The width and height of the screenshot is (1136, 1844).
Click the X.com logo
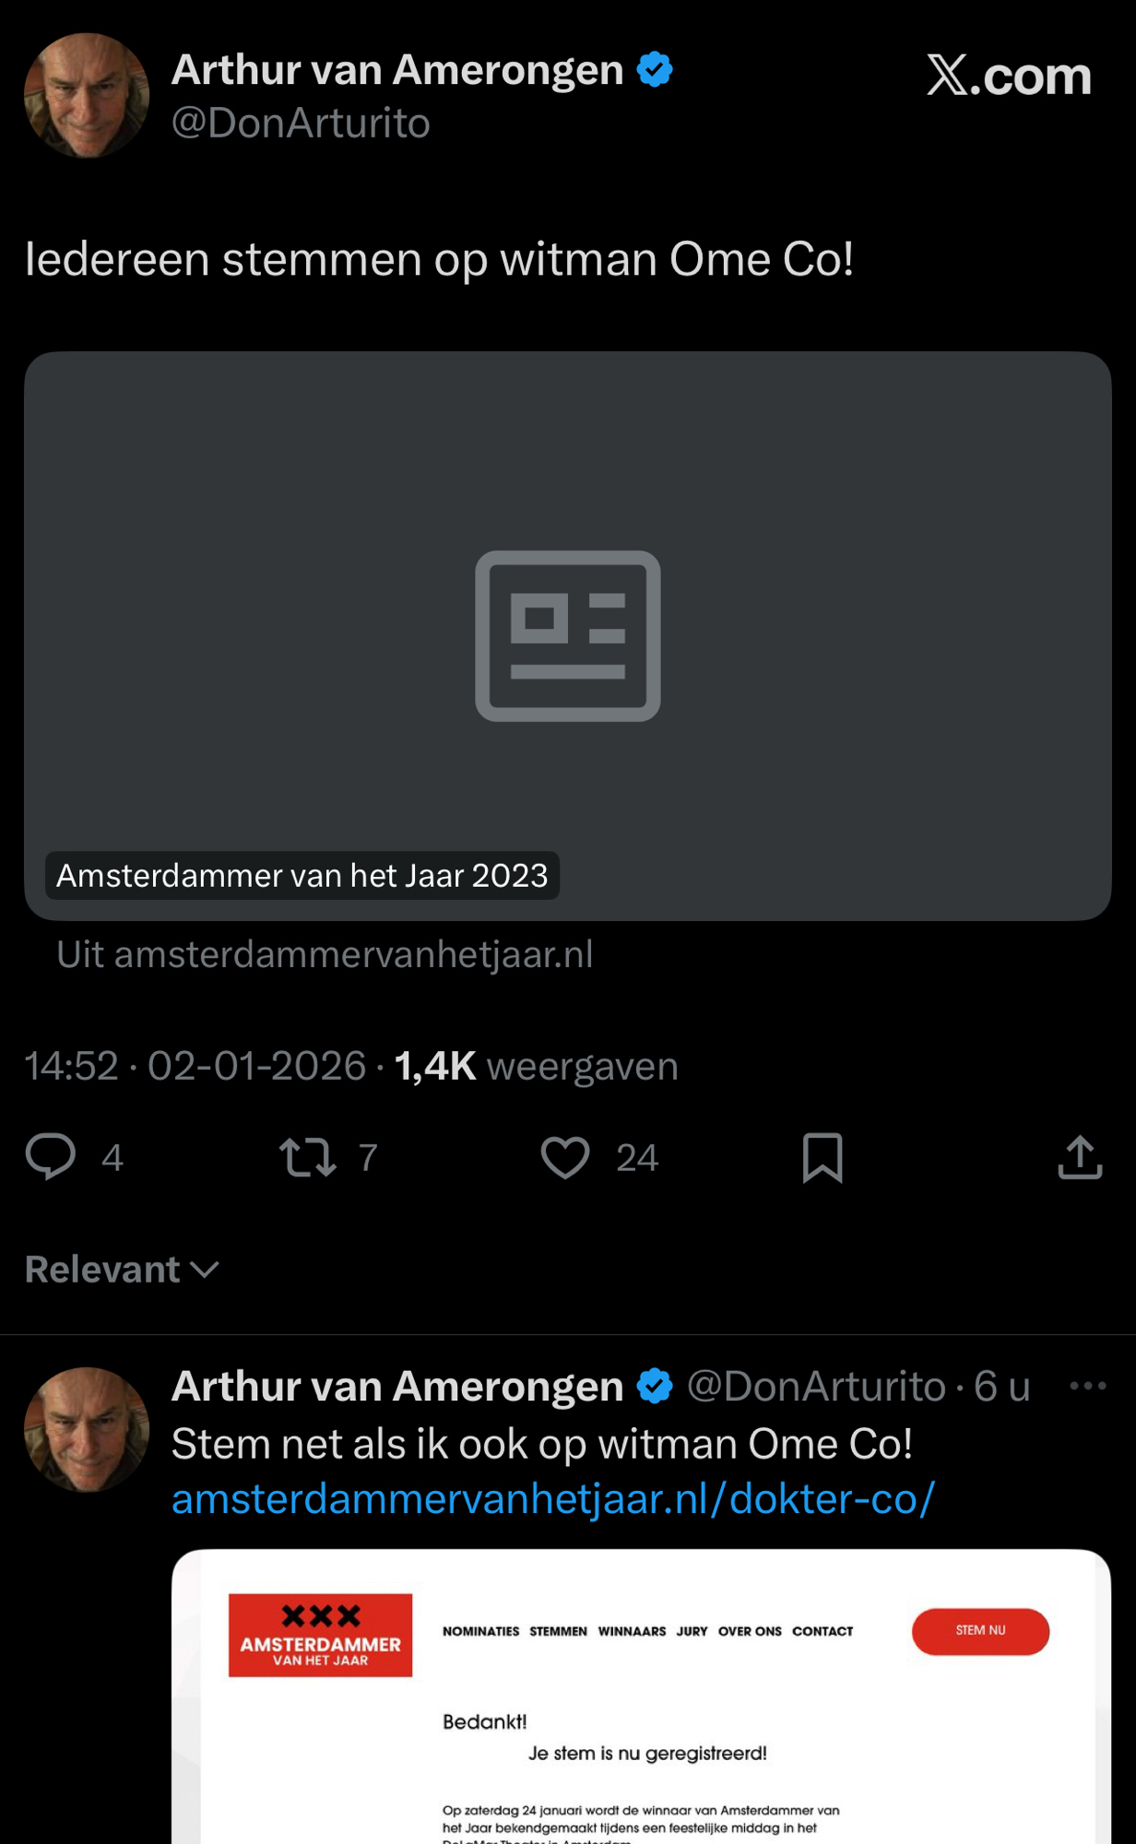(x=1009, y=76)
